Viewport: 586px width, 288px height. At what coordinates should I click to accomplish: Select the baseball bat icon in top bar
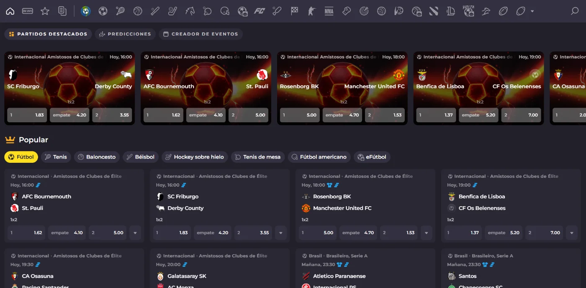pos(155,11)
